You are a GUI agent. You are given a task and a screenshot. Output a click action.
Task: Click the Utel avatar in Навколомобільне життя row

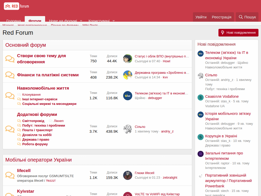[128, 96]
